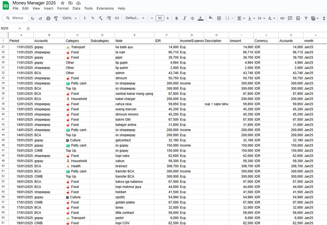Star the Money Manager 2025 document
Viewport: 327px width, 225px height.
(x=63, y=3)
